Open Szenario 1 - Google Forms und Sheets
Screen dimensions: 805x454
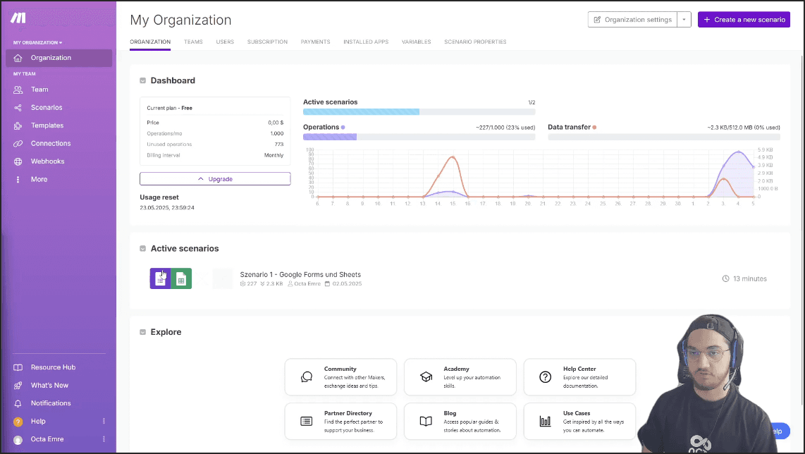pyautogui.click(x=300, y=275)
